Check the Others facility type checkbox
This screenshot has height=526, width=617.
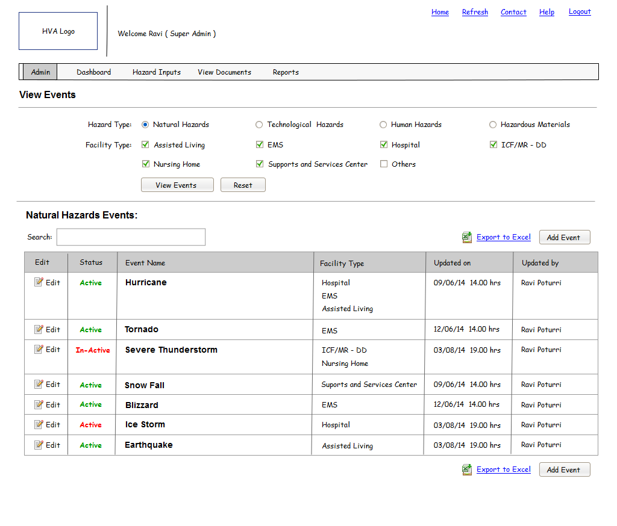tap(384, 164)
